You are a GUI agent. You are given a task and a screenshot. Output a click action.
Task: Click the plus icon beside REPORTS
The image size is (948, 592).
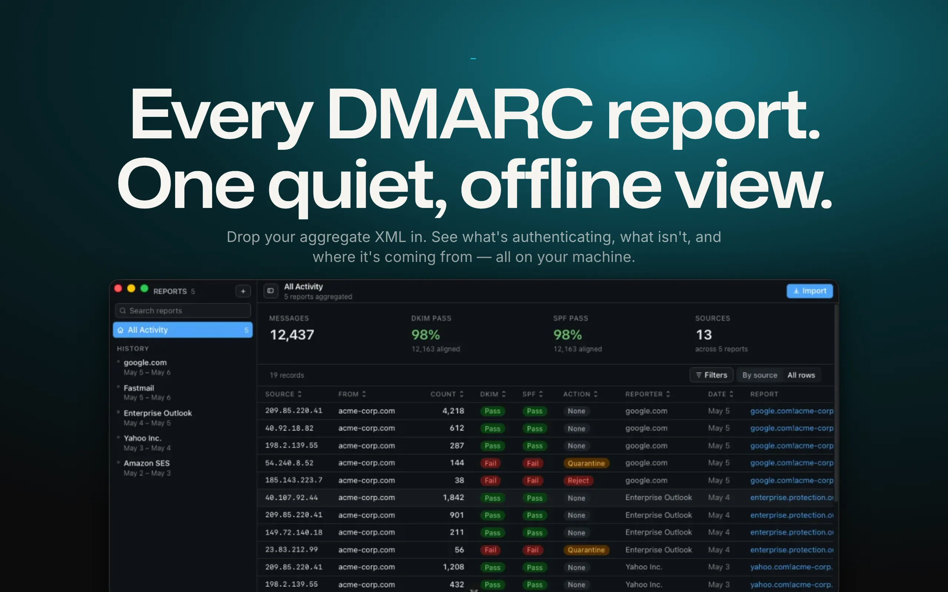(243, 291)
